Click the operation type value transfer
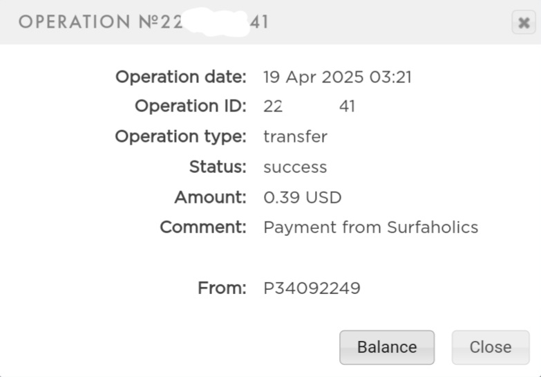 click(295, 136)
